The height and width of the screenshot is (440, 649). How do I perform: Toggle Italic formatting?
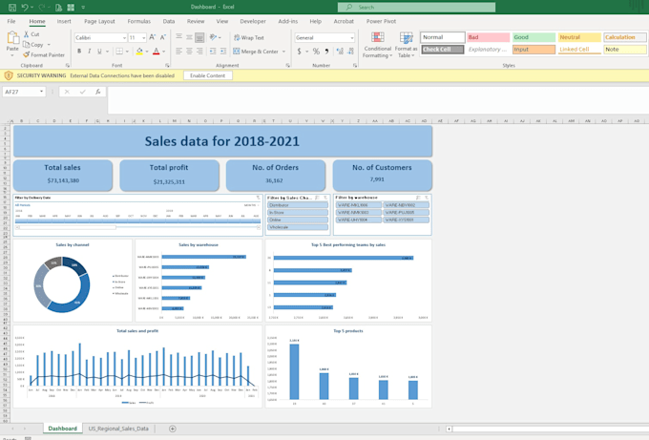90,51
